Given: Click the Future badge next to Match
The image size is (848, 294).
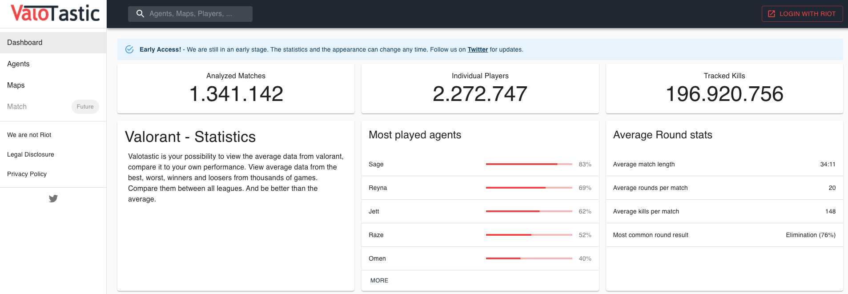Looking at the screenshot, I should (x=85, y=107).
